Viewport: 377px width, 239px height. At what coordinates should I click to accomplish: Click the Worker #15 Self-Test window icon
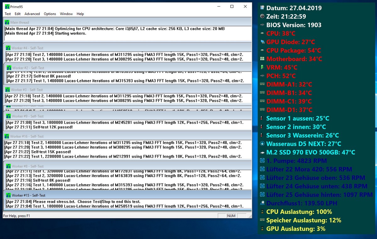[x=8, y=195]
